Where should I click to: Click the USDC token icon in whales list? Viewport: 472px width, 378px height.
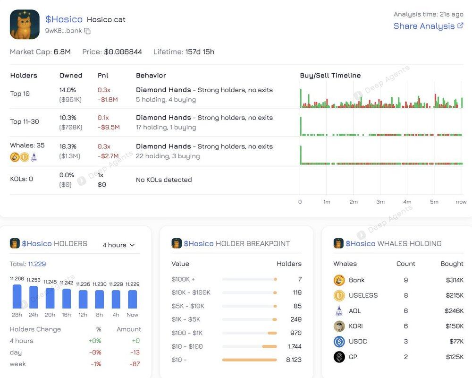[x=339, y=342]
